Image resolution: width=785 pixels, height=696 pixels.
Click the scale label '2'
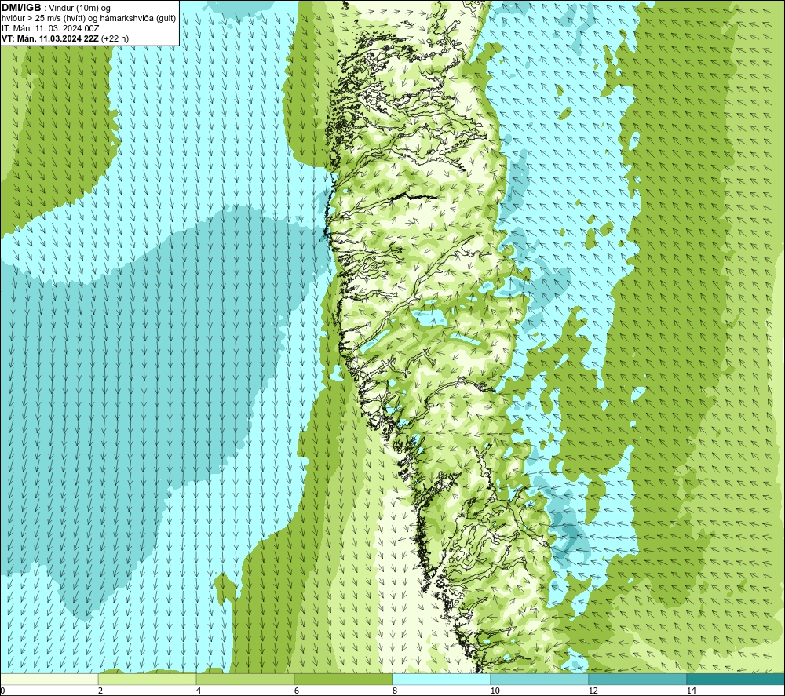(x=100, y=691)
